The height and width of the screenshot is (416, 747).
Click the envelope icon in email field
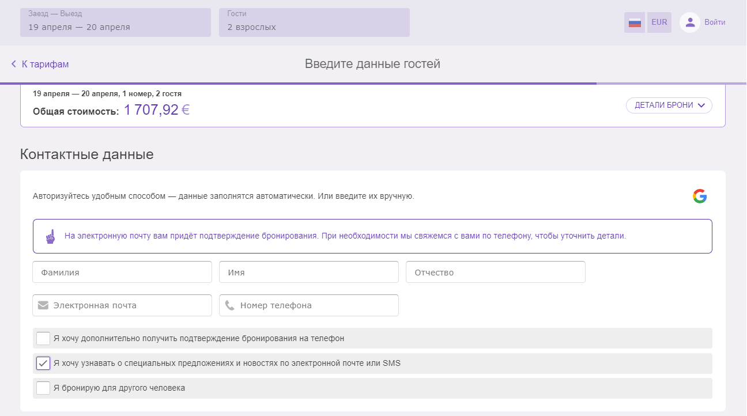click(x=43, y=305)
